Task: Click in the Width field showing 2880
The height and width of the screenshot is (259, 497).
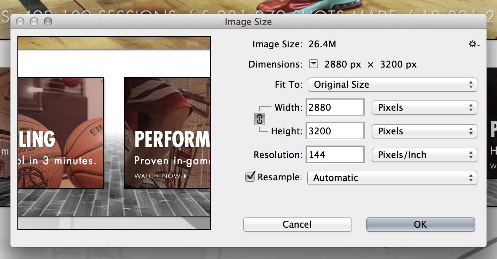Action: [335, 107]
